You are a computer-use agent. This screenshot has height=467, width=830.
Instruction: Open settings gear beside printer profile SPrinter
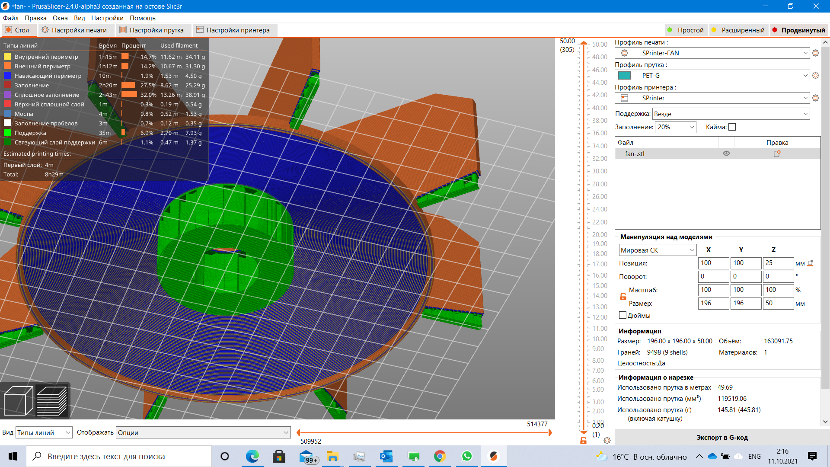coord(815,98)
